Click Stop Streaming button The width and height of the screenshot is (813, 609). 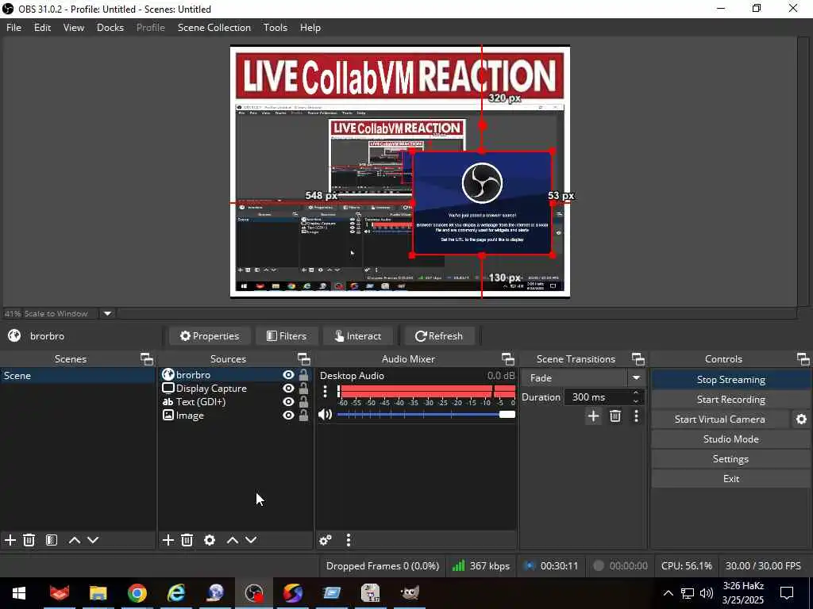coord(730,380)
